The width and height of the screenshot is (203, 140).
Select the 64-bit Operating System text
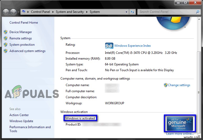pos(122,64)
